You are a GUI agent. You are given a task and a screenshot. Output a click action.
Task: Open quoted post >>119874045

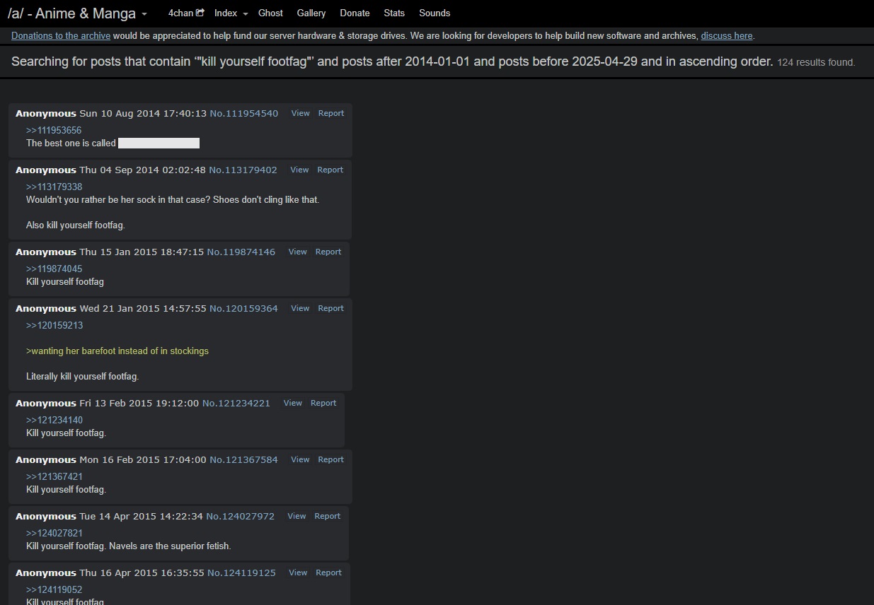point(54,269)
